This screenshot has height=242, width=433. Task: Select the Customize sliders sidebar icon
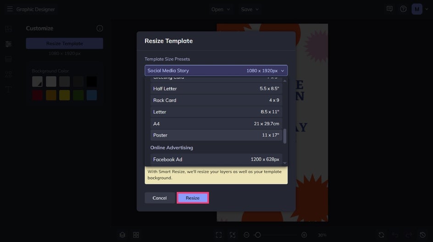click(8, 44)
